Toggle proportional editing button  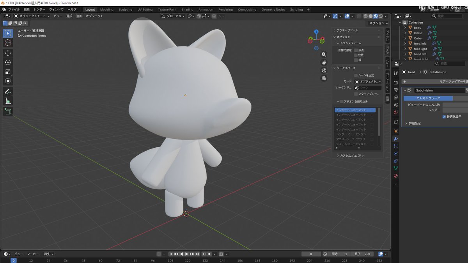point(214,16)
